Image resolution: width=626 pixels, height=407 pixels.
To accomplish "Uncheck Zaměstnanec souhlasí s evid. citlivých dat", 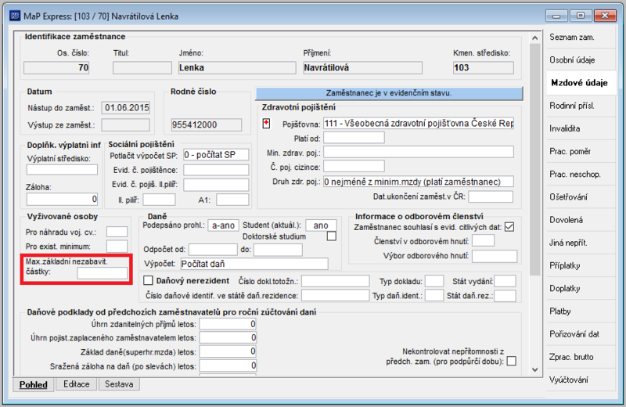I will [509, 227].
